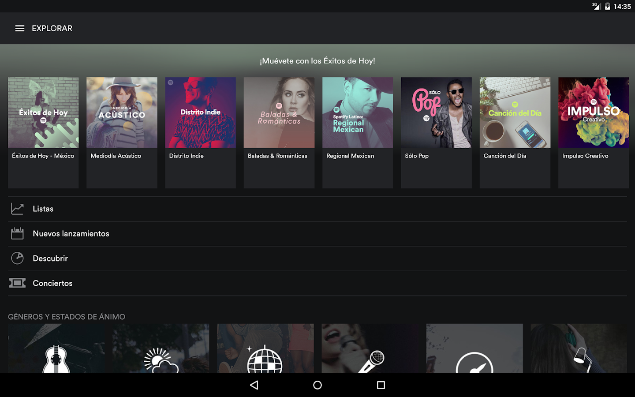Viewport: 635px width, 397px height.
Task: Select the 'Sólo Pop' title text
Action: point(417,156)
